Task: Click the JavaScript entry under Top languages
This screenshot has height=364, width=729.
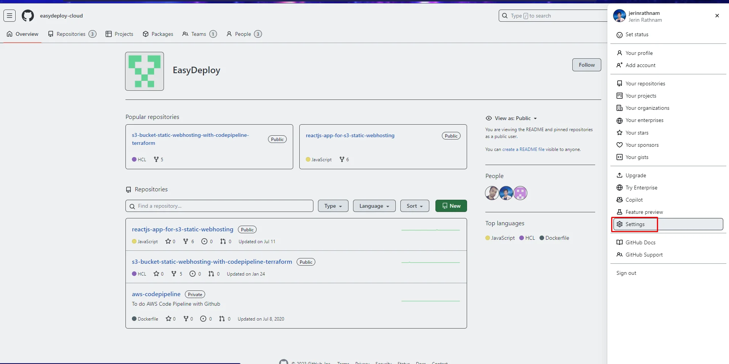Action: point(500,238)
